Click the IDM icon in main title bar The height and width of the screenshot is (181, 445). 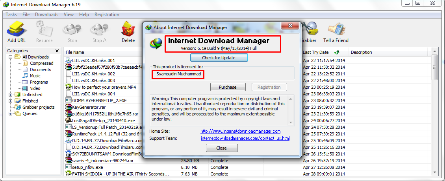[6, 5]
